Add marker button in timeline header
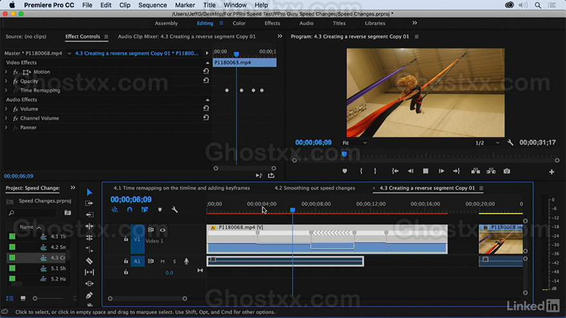The width and height of the screenshot is (566, 318). pyautogui.click(x=160, y=209)
